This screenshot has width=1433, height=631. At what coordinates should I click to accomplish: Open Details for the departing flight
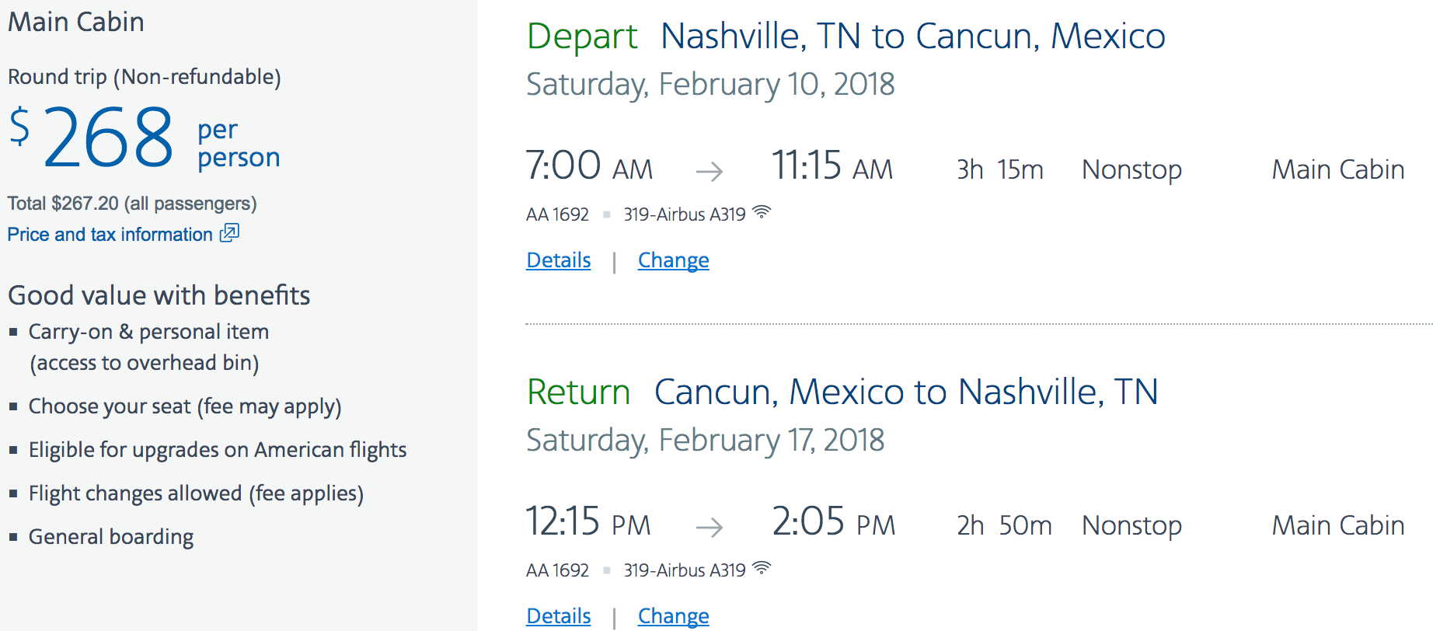click(558, 260)
